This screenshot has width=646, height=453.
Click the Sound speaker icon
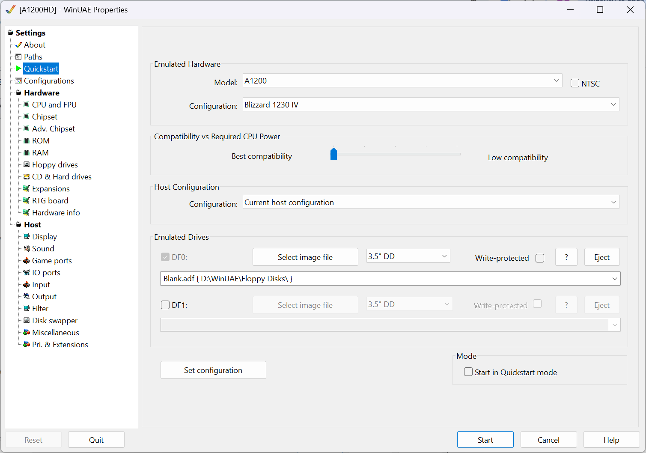coord(27,248)
